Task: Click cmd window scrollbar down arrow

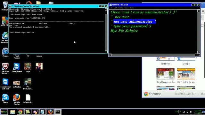Action: (106, 52)
